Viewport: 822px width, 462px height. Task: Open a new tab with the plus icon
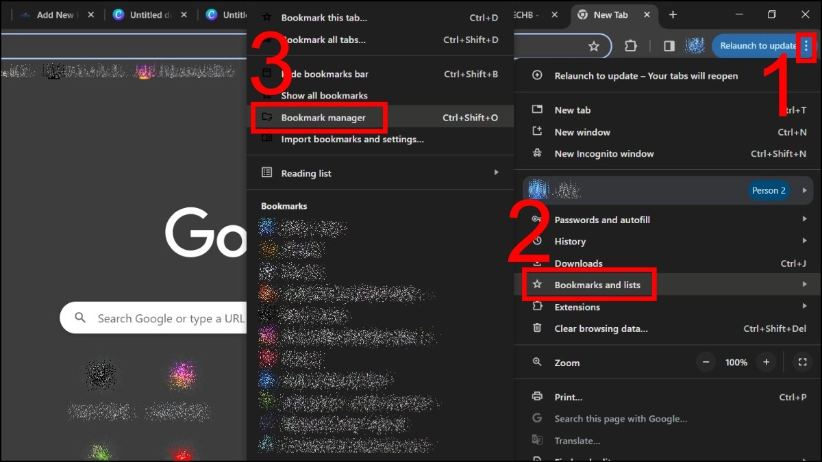673,14
